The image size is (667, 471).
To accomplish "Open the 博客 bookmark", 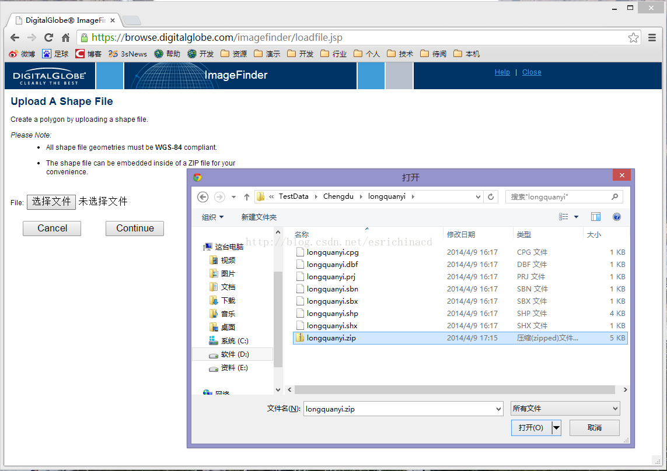I will pyautogui.click(x=89, y=54).
